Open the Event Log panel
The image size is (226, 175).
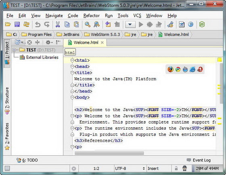coord(199,160)
